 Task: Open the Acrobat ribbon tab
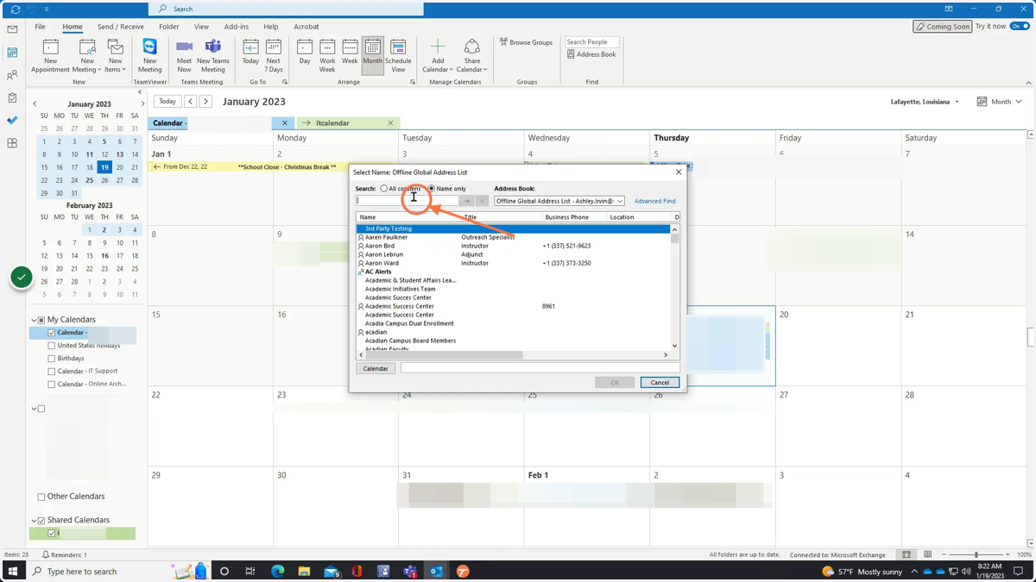pos(306,27)
